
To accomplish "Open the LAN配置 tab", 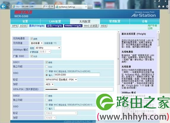I will coord(55,21).
